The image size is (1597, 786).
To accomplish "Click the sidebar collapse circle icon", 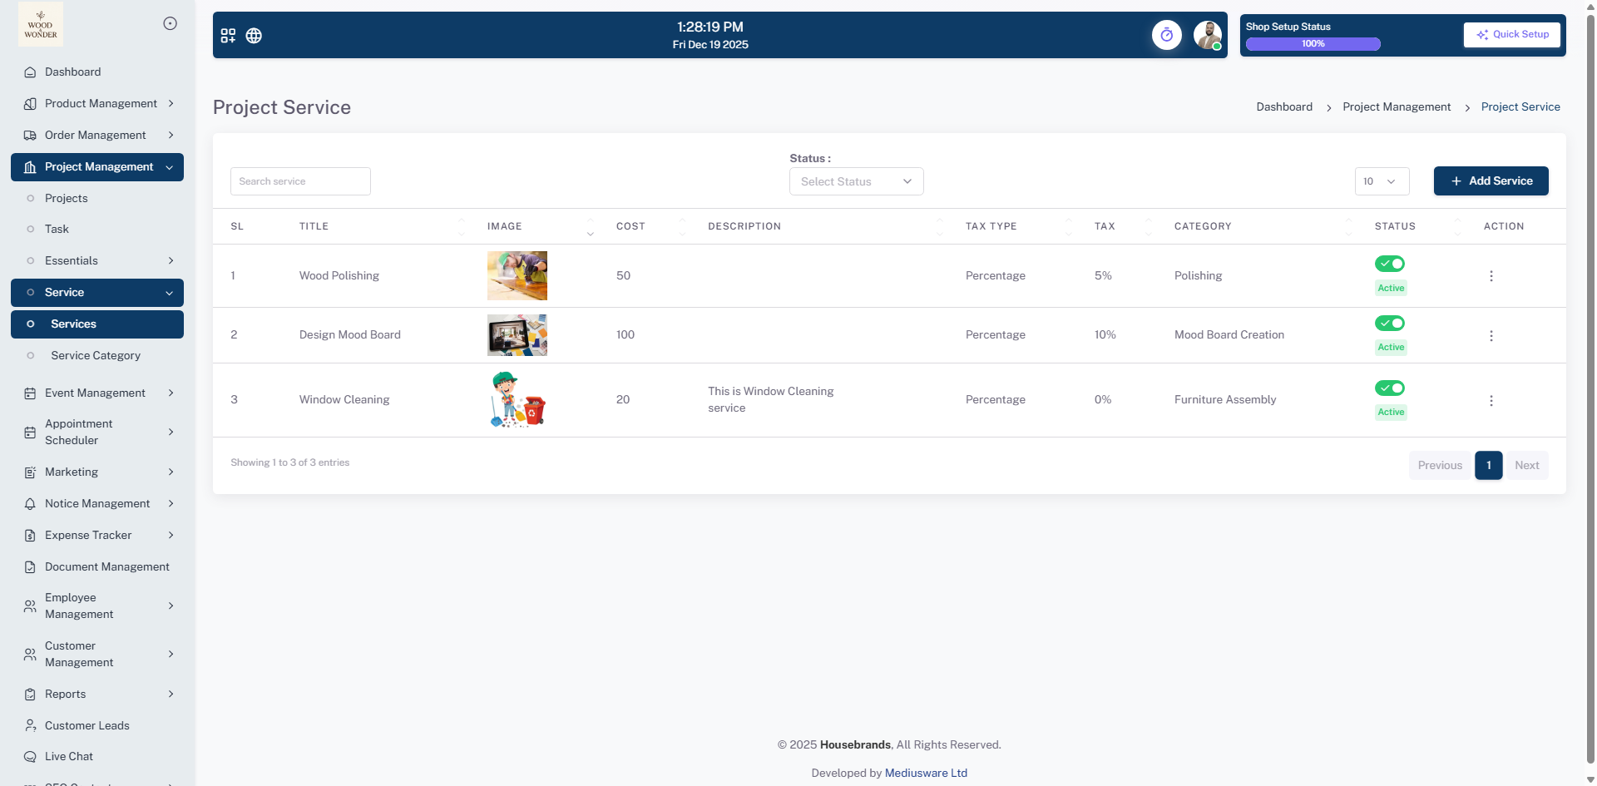I will click(x=170, y=23).
